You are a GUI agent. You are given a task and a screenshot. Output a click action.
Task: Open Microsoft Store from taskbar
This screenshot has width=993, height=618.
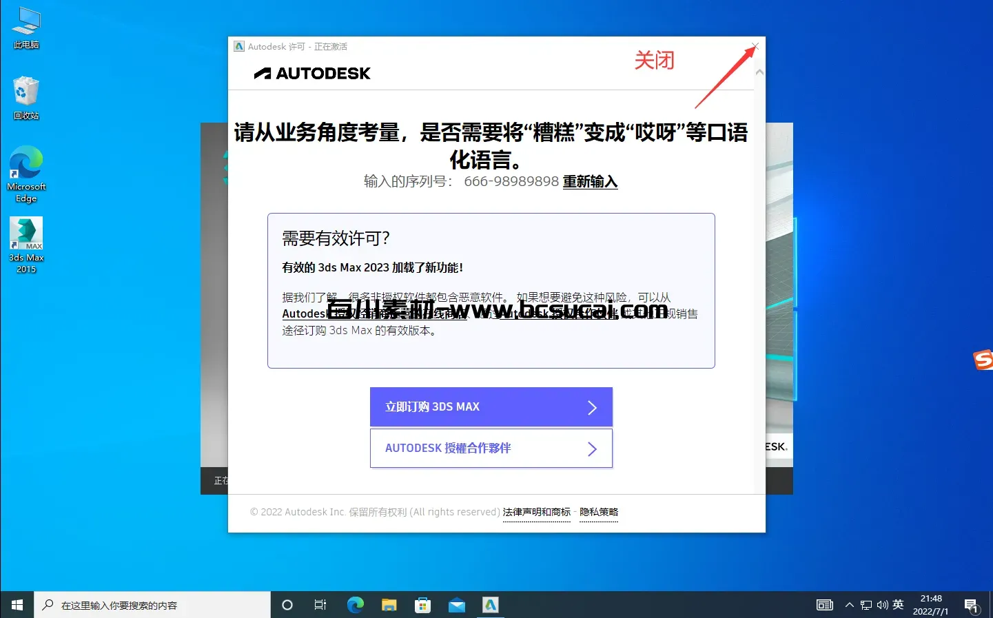[422, 605]
